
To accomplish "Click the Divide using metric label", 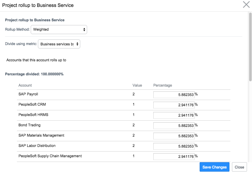I will pyautogui.click(x=21, y=44).
